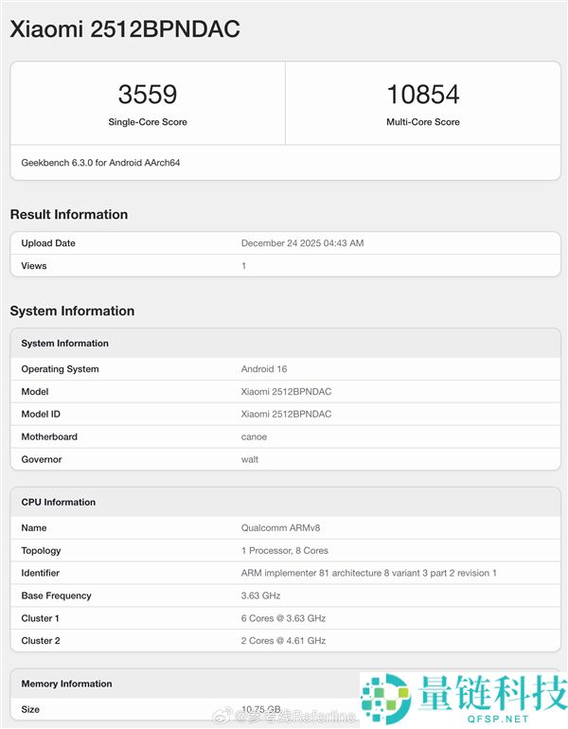568x729 pixels.
Task: Click the Upload Date value December 24 2025
Action: pyautogui.click(x=302, y=243)
